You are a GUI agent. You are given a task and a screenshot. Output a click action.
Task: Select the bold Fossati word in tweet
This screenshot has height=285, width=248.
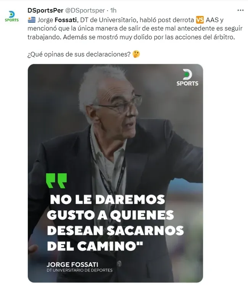point(66,20)
